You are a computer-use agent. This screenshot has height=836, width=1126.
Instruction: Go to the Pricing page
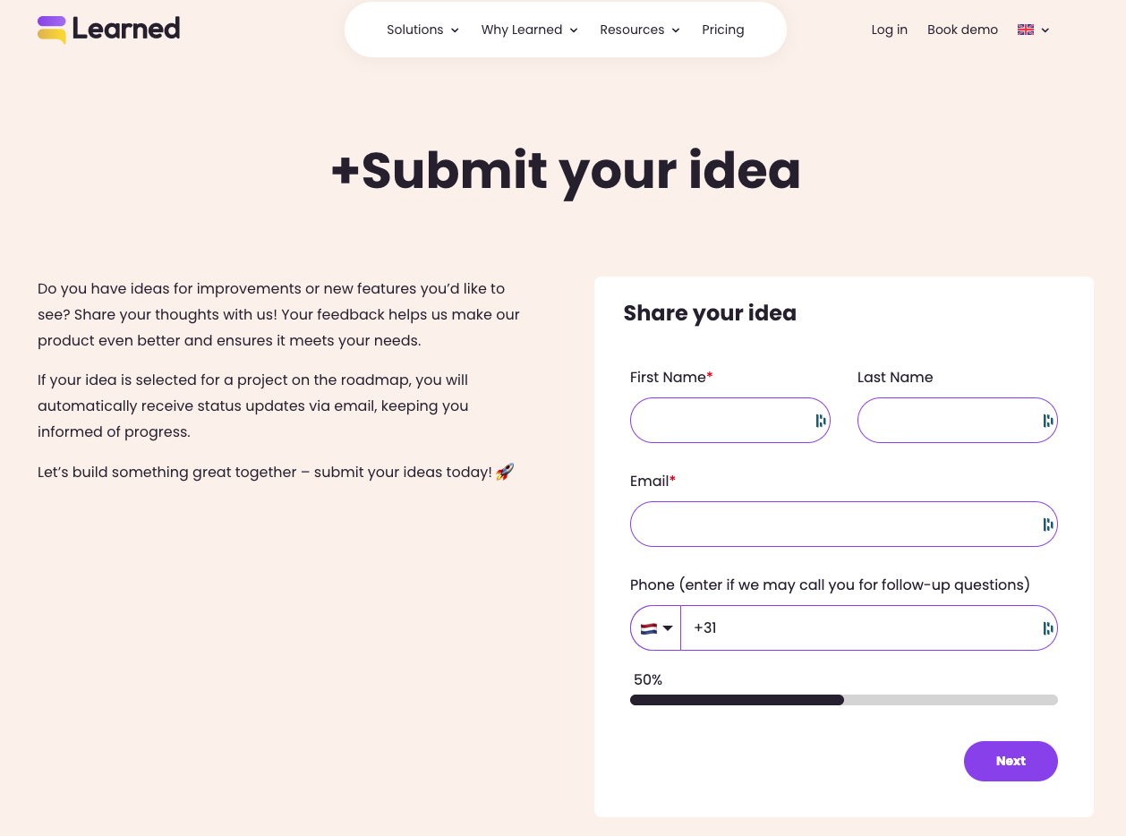(722, 30)
